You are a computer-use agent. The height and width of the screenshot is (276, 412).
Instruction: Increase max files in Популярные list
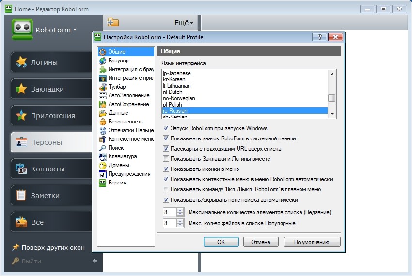(x=180, y=221)
